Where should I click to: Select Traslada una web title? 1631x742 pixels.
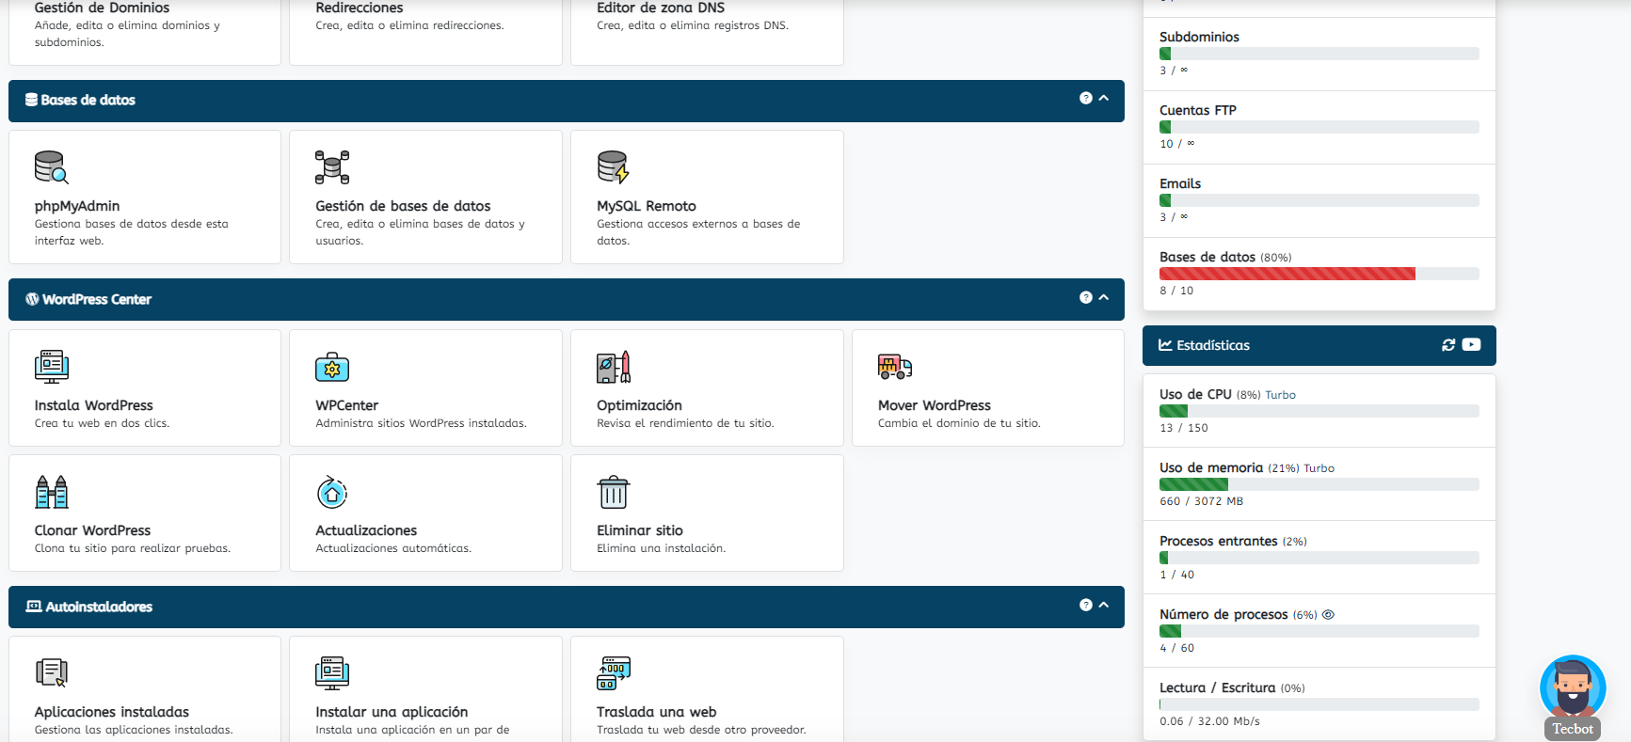coord(657,712)
